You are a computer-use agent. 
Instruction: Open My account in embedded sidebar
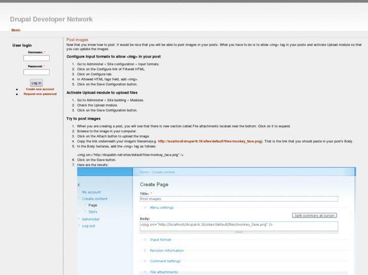[x=91, y=192]
